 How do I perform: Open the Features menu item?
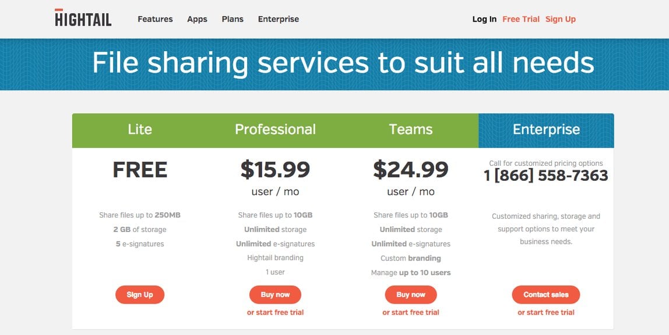[x=155, y=19]
